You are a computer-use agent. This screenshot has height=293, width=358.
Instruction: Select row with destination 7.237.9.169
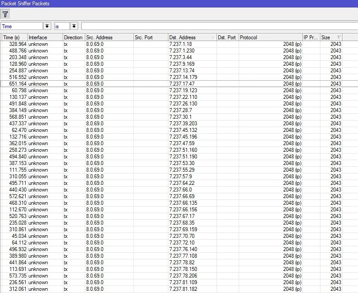pyautogui.click(x=179, y=64)
